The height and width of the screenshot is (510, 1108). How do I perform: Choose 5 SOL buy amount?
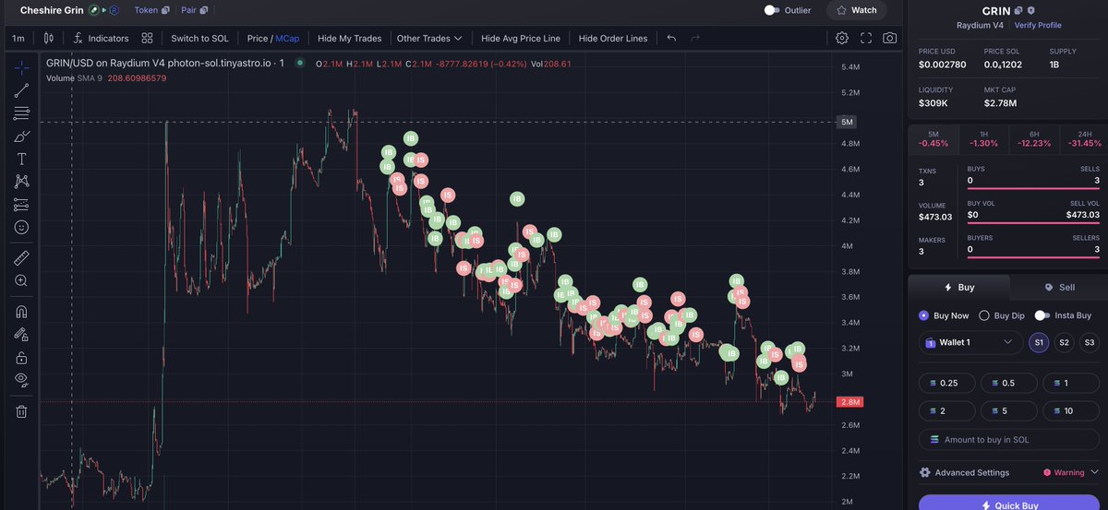tap(1008, 410)
